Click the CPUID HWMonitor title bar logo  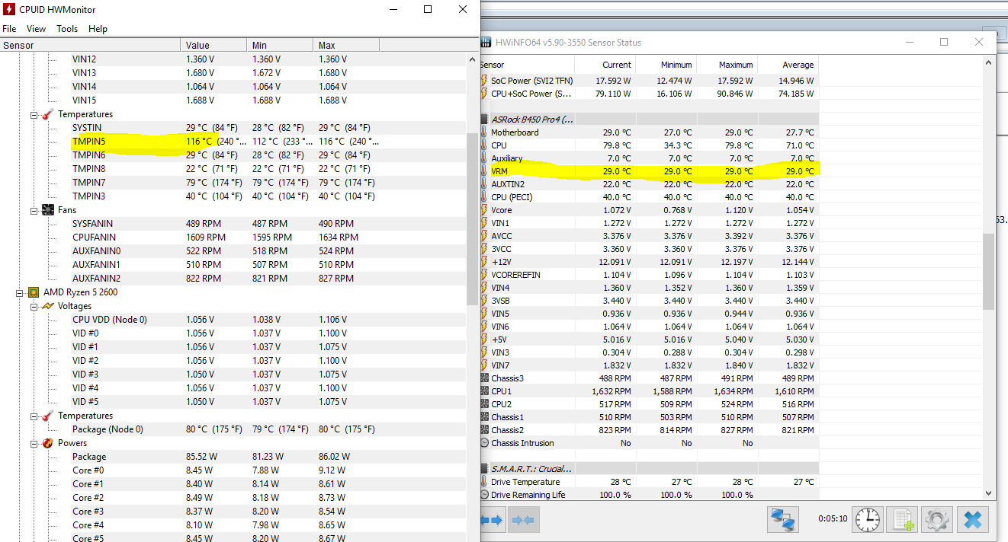(x=8, y=10)
